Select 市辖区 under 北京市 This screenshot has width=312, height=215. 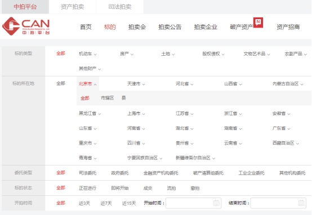pyautogui.click(x=108, y=98)
